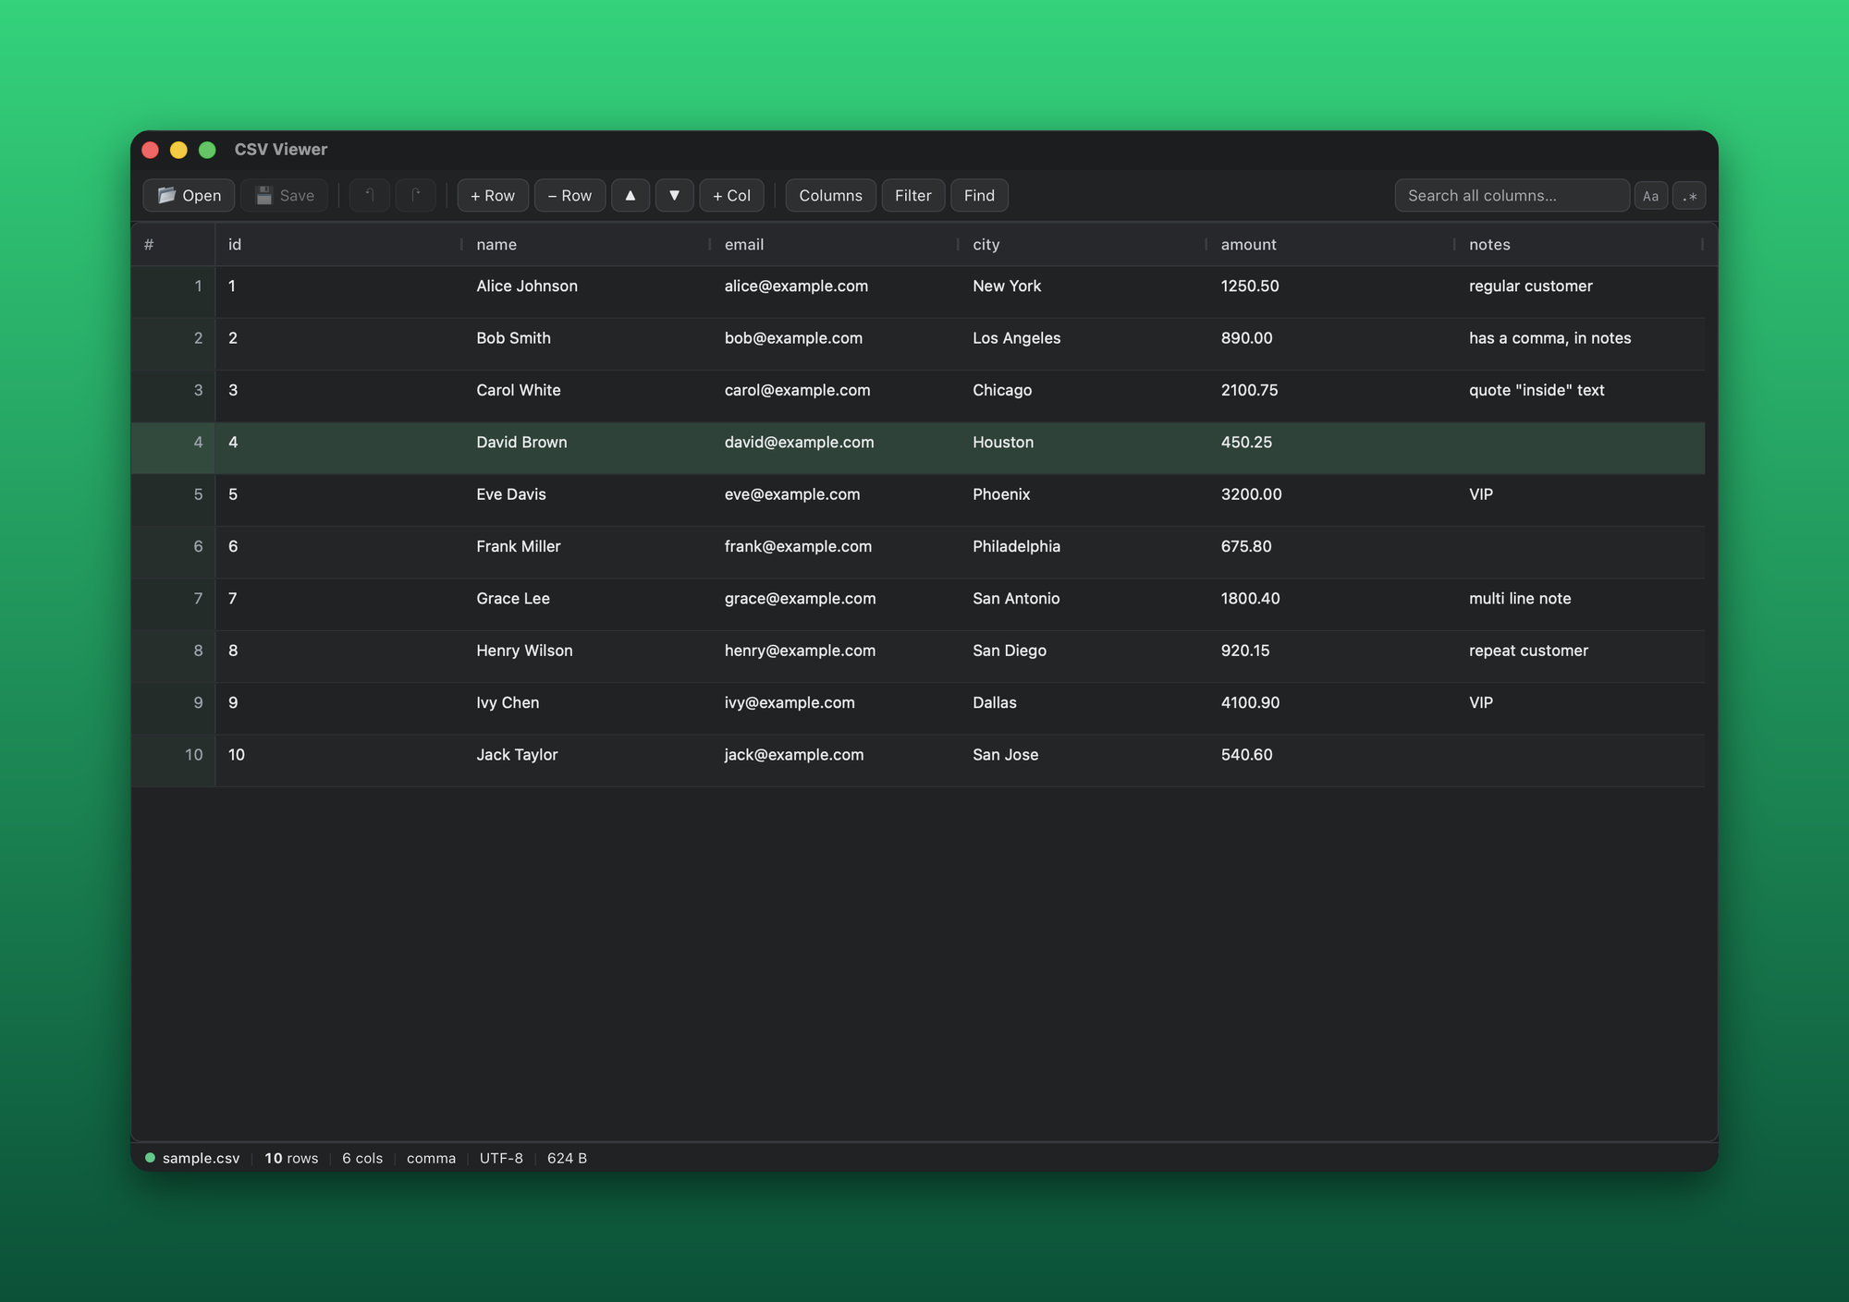Click the amount cell 540.60
The height and width of the screenshot is (1302, 1849).
[1331, 761]
